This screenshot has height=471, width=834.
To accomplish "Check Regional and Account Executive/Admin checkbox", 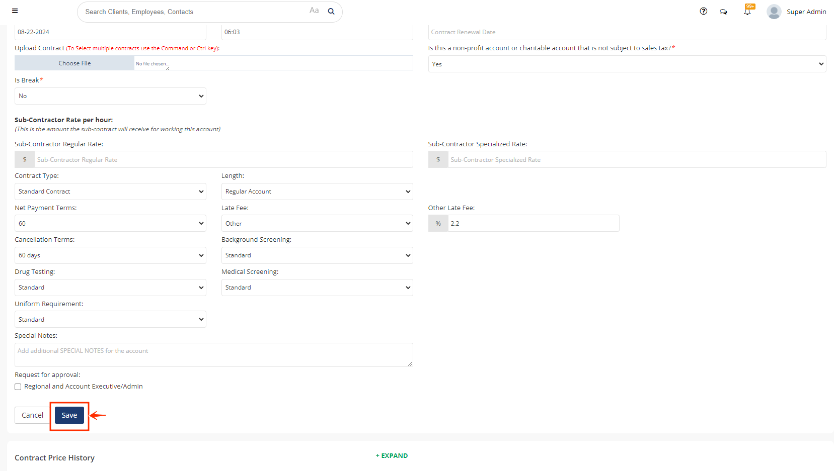I will pyautogui.click(x=18, y=387).
